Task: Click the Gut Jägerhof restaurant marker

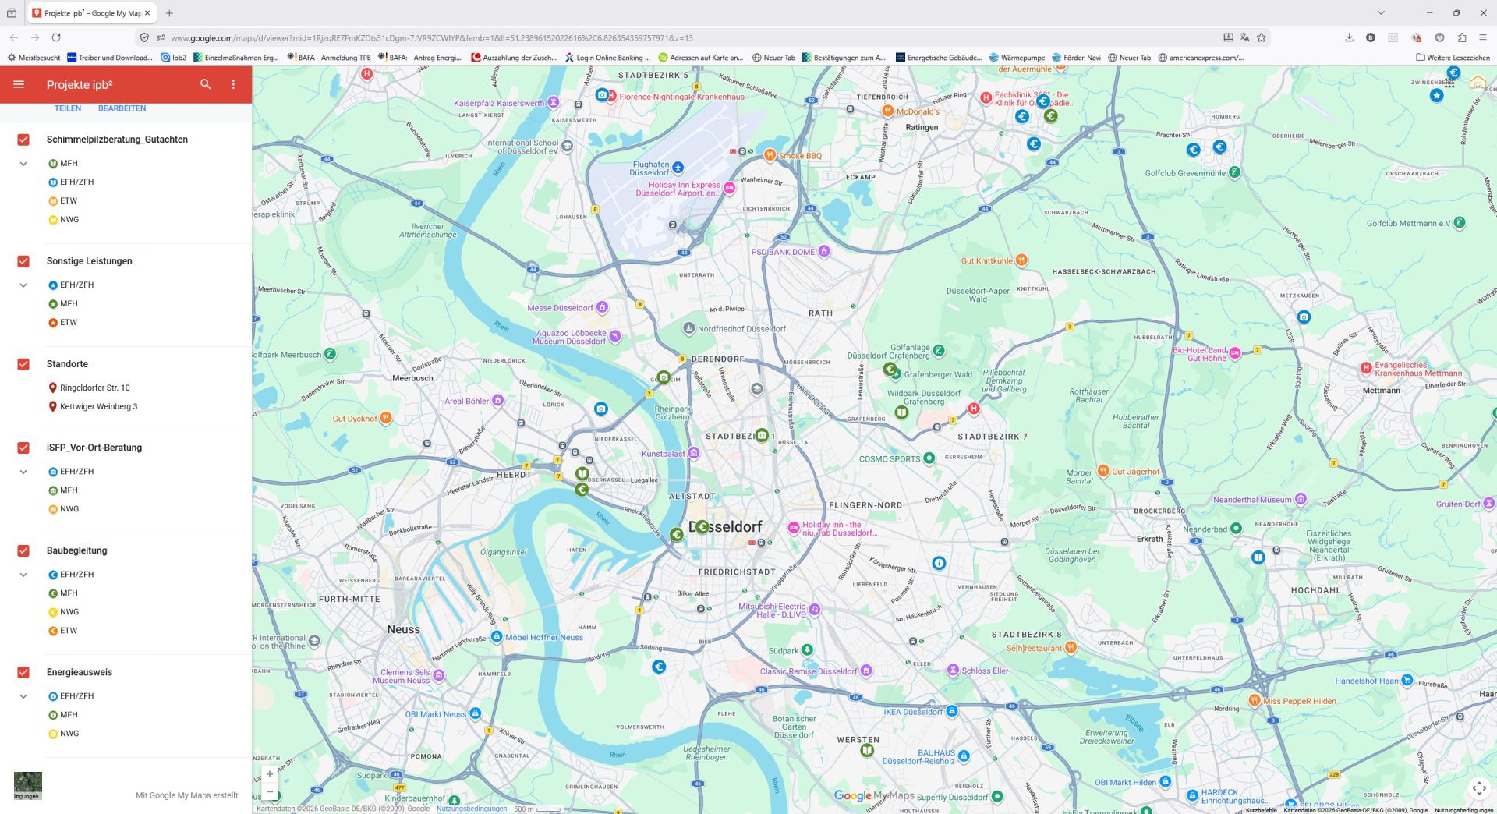Action: tap(1103, 471)
